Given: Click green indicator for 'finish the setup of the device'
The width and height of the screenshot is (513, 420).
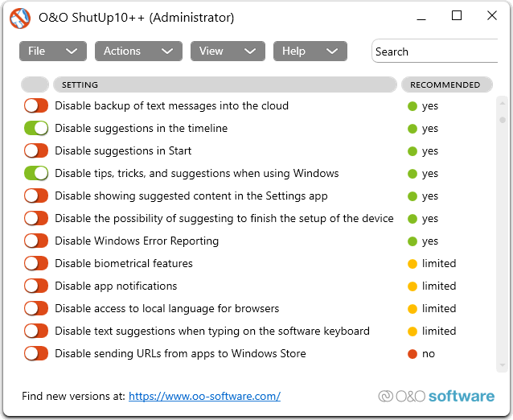Looking at the screenshot, I should [x=412, y=219].
